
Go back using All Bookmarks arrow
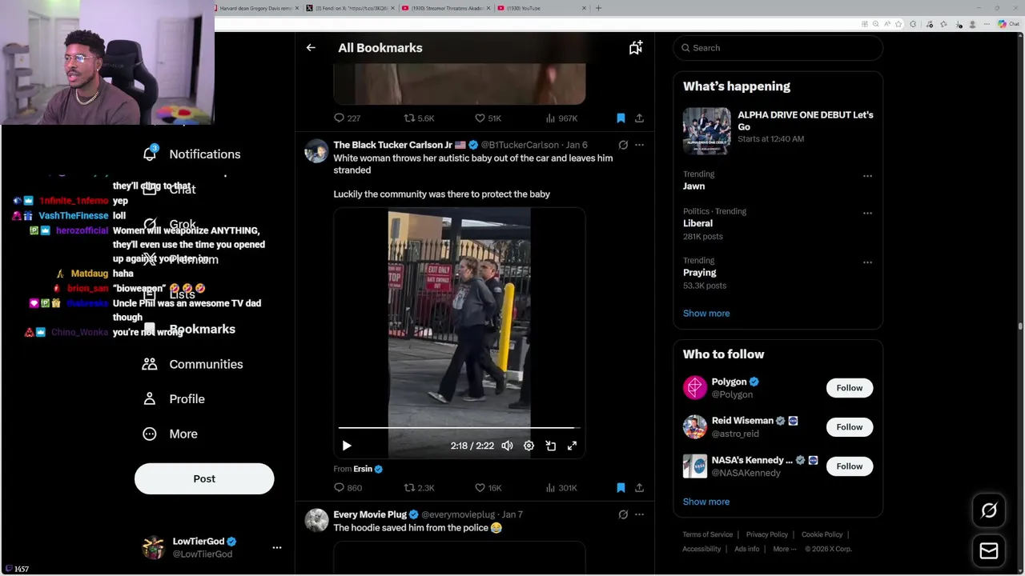pyautogui.click(x=311, y=48)
